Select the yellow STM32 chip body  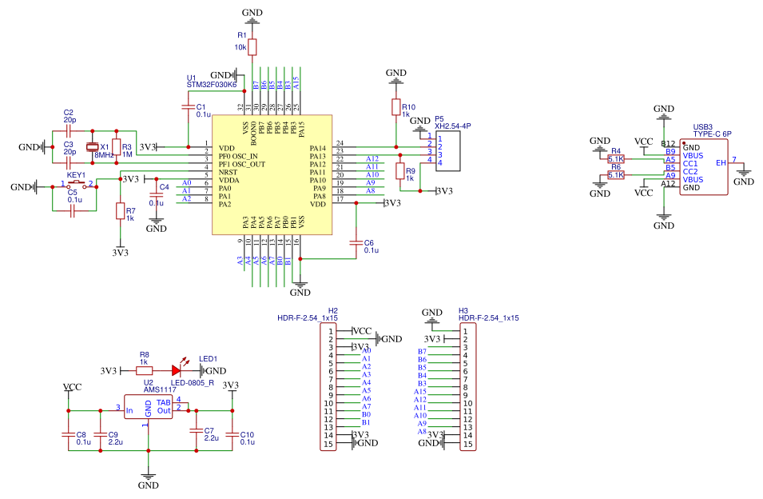[x=272, y=175]
